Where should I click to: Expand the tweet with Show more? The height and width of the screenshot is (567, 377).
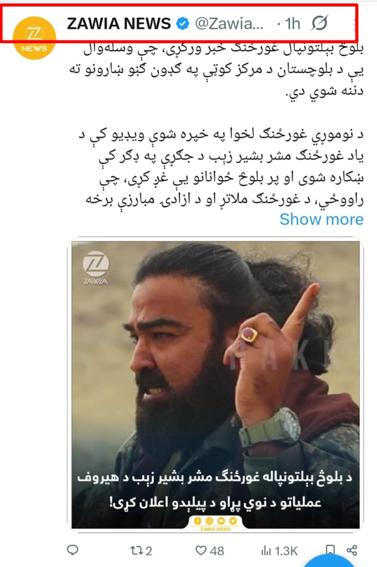pos(321,219)
